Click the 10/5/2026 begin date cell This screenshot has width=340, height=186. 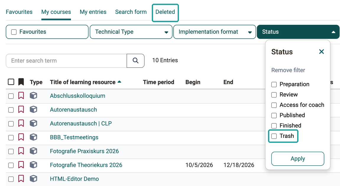click(199, 165)
